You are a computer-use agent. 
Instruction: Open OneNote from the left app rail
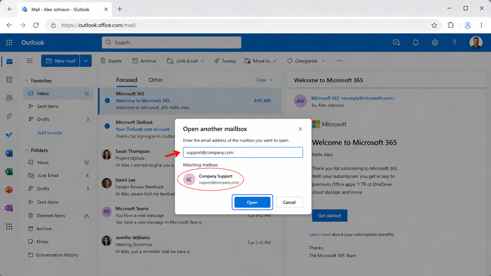click(9, 208)
